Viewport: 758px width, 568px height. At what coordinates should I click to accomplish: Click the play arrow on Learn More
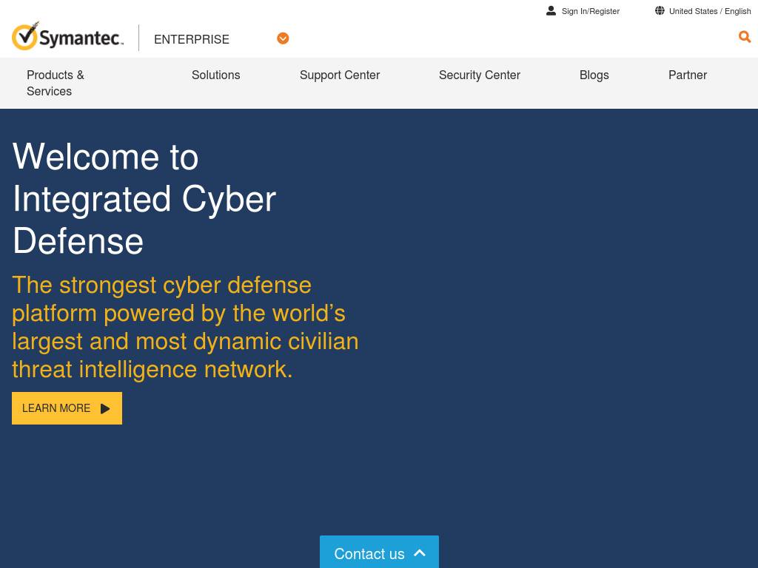point(105,409)
